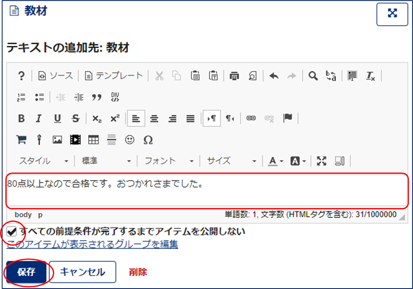
Task: Click into the text editing area
Action: pyautogui.click(x=207, y=191)
